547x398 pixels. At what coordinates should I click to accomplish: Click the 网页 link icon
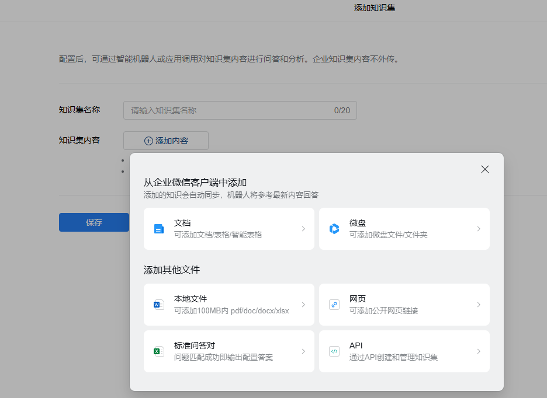pos(334,305)
